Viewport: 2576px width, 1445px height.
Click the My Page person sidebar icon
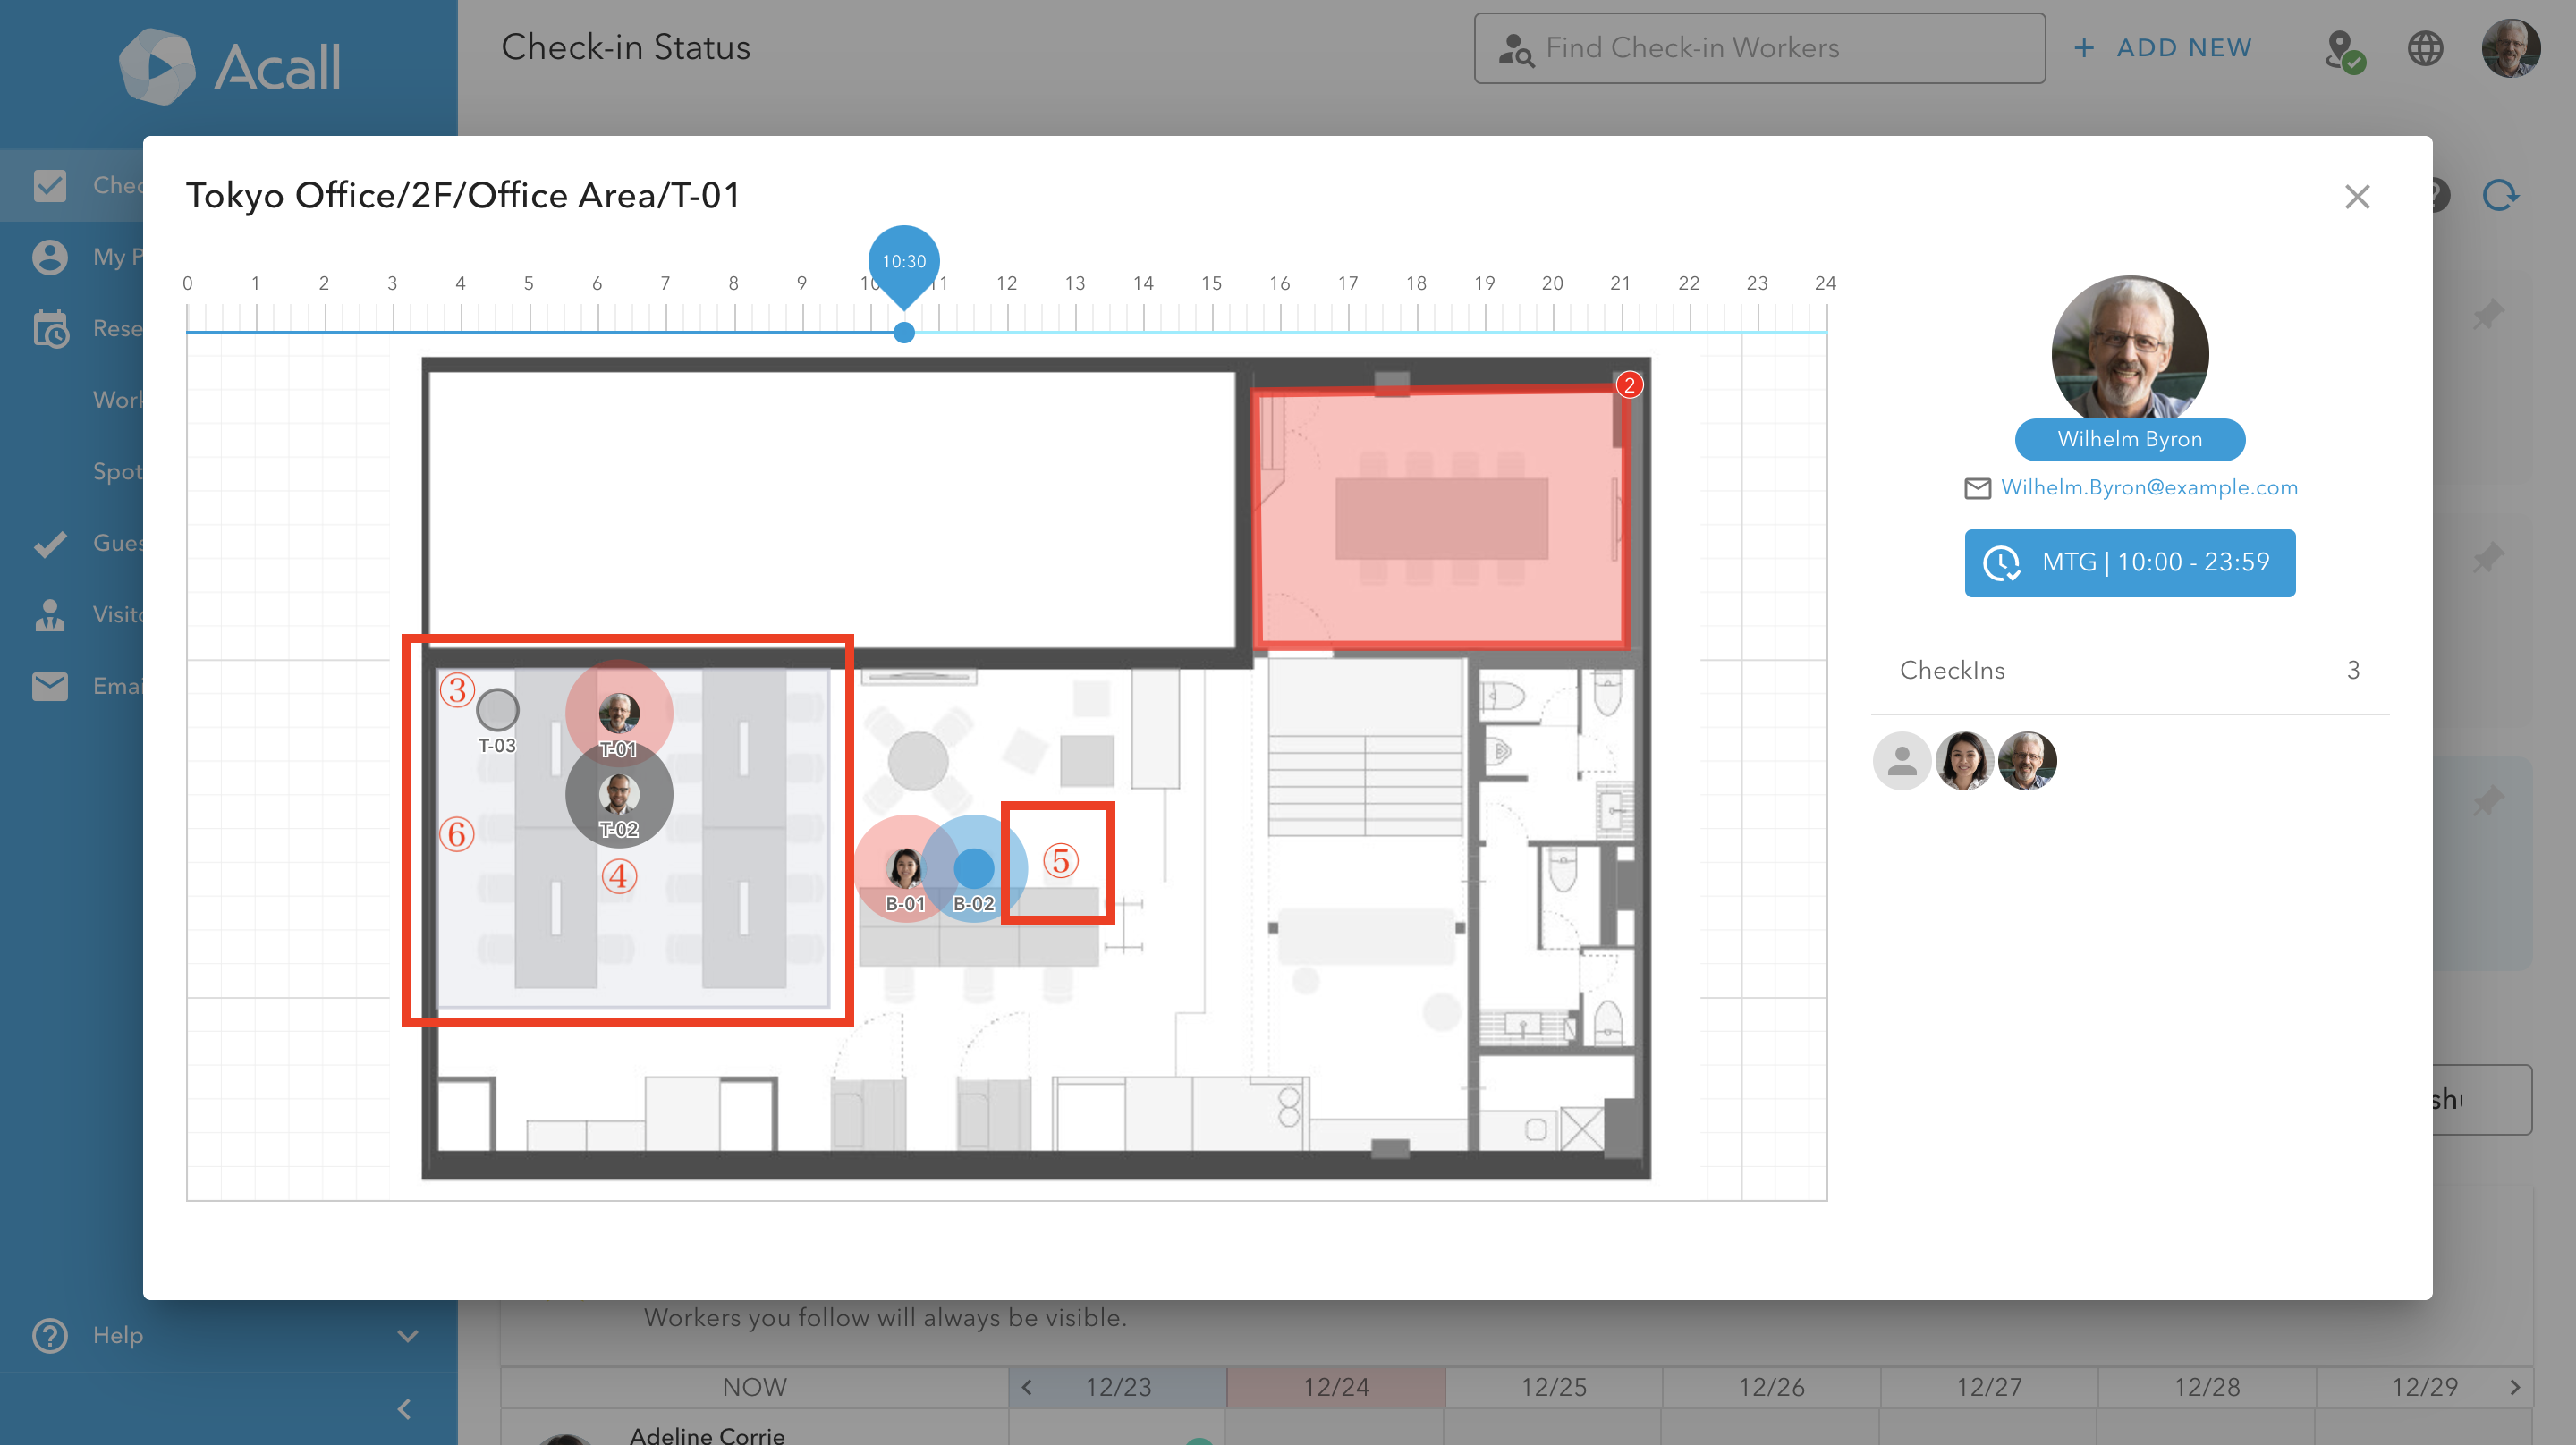(50, 257)
